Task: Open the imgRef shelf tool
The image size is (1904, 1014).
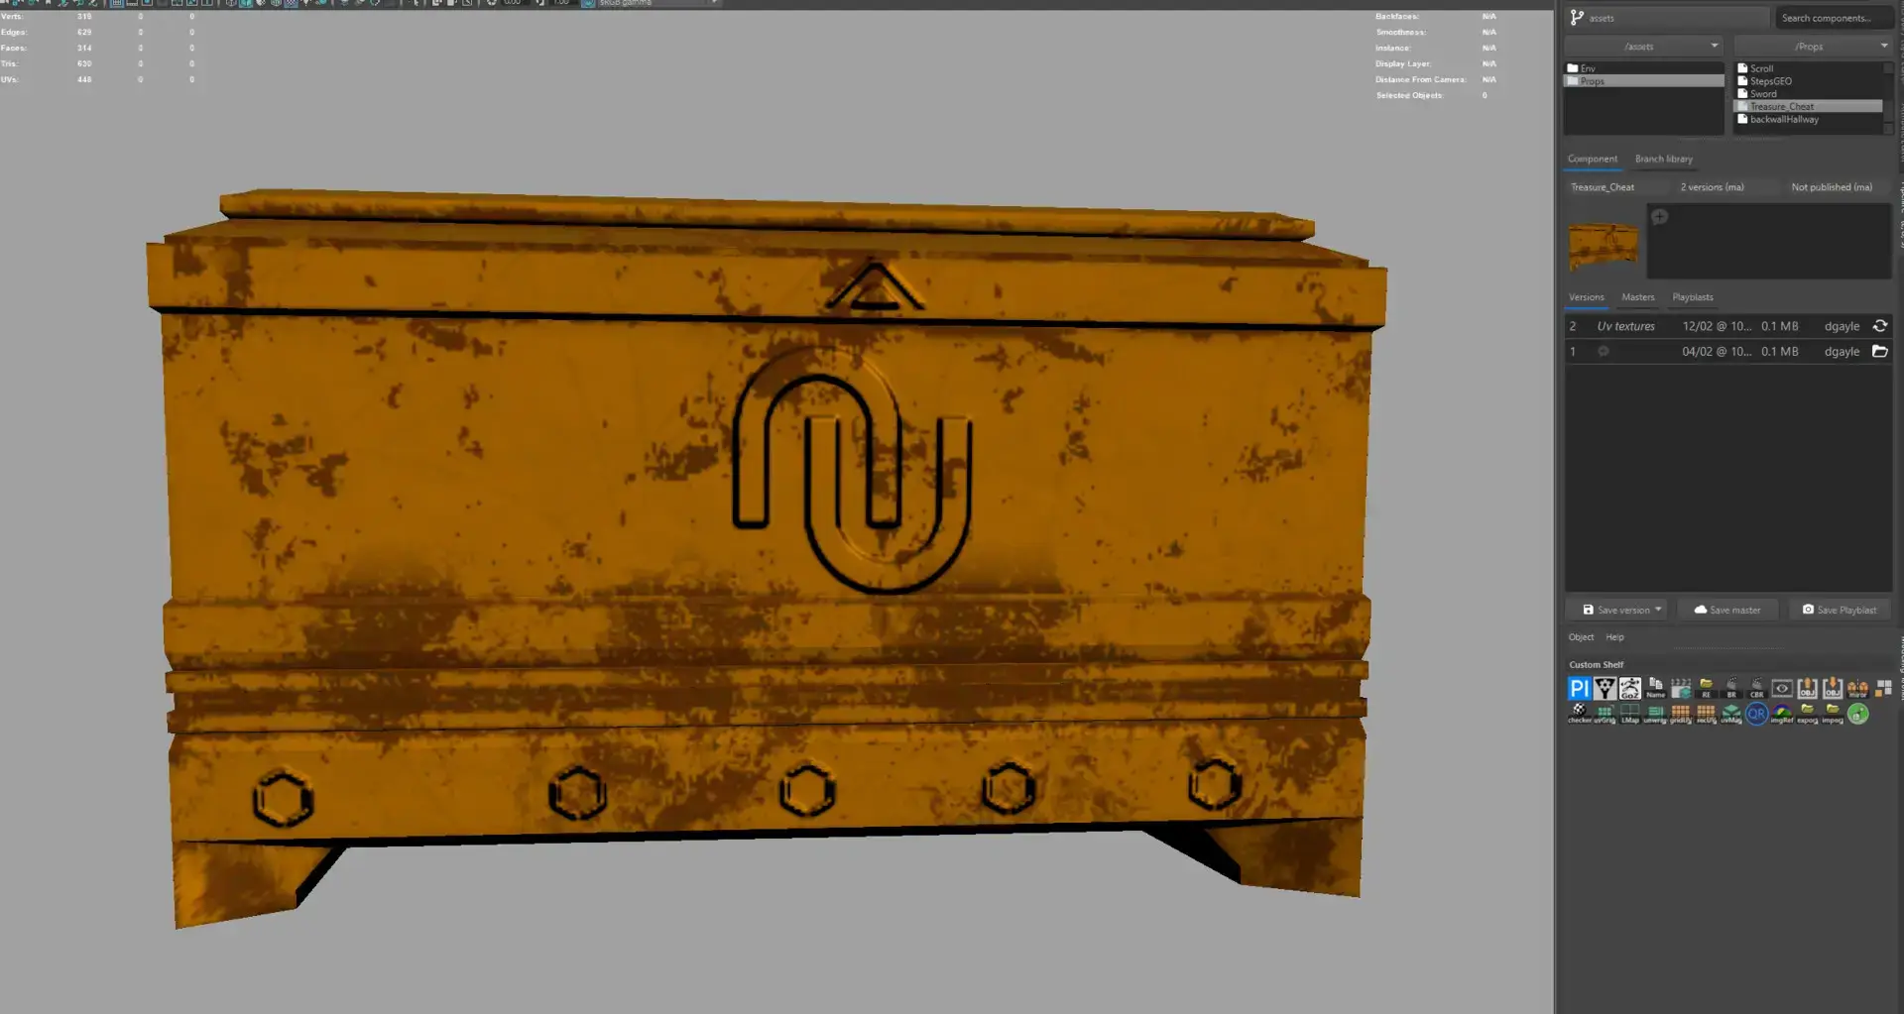Action: [1782, 713]
